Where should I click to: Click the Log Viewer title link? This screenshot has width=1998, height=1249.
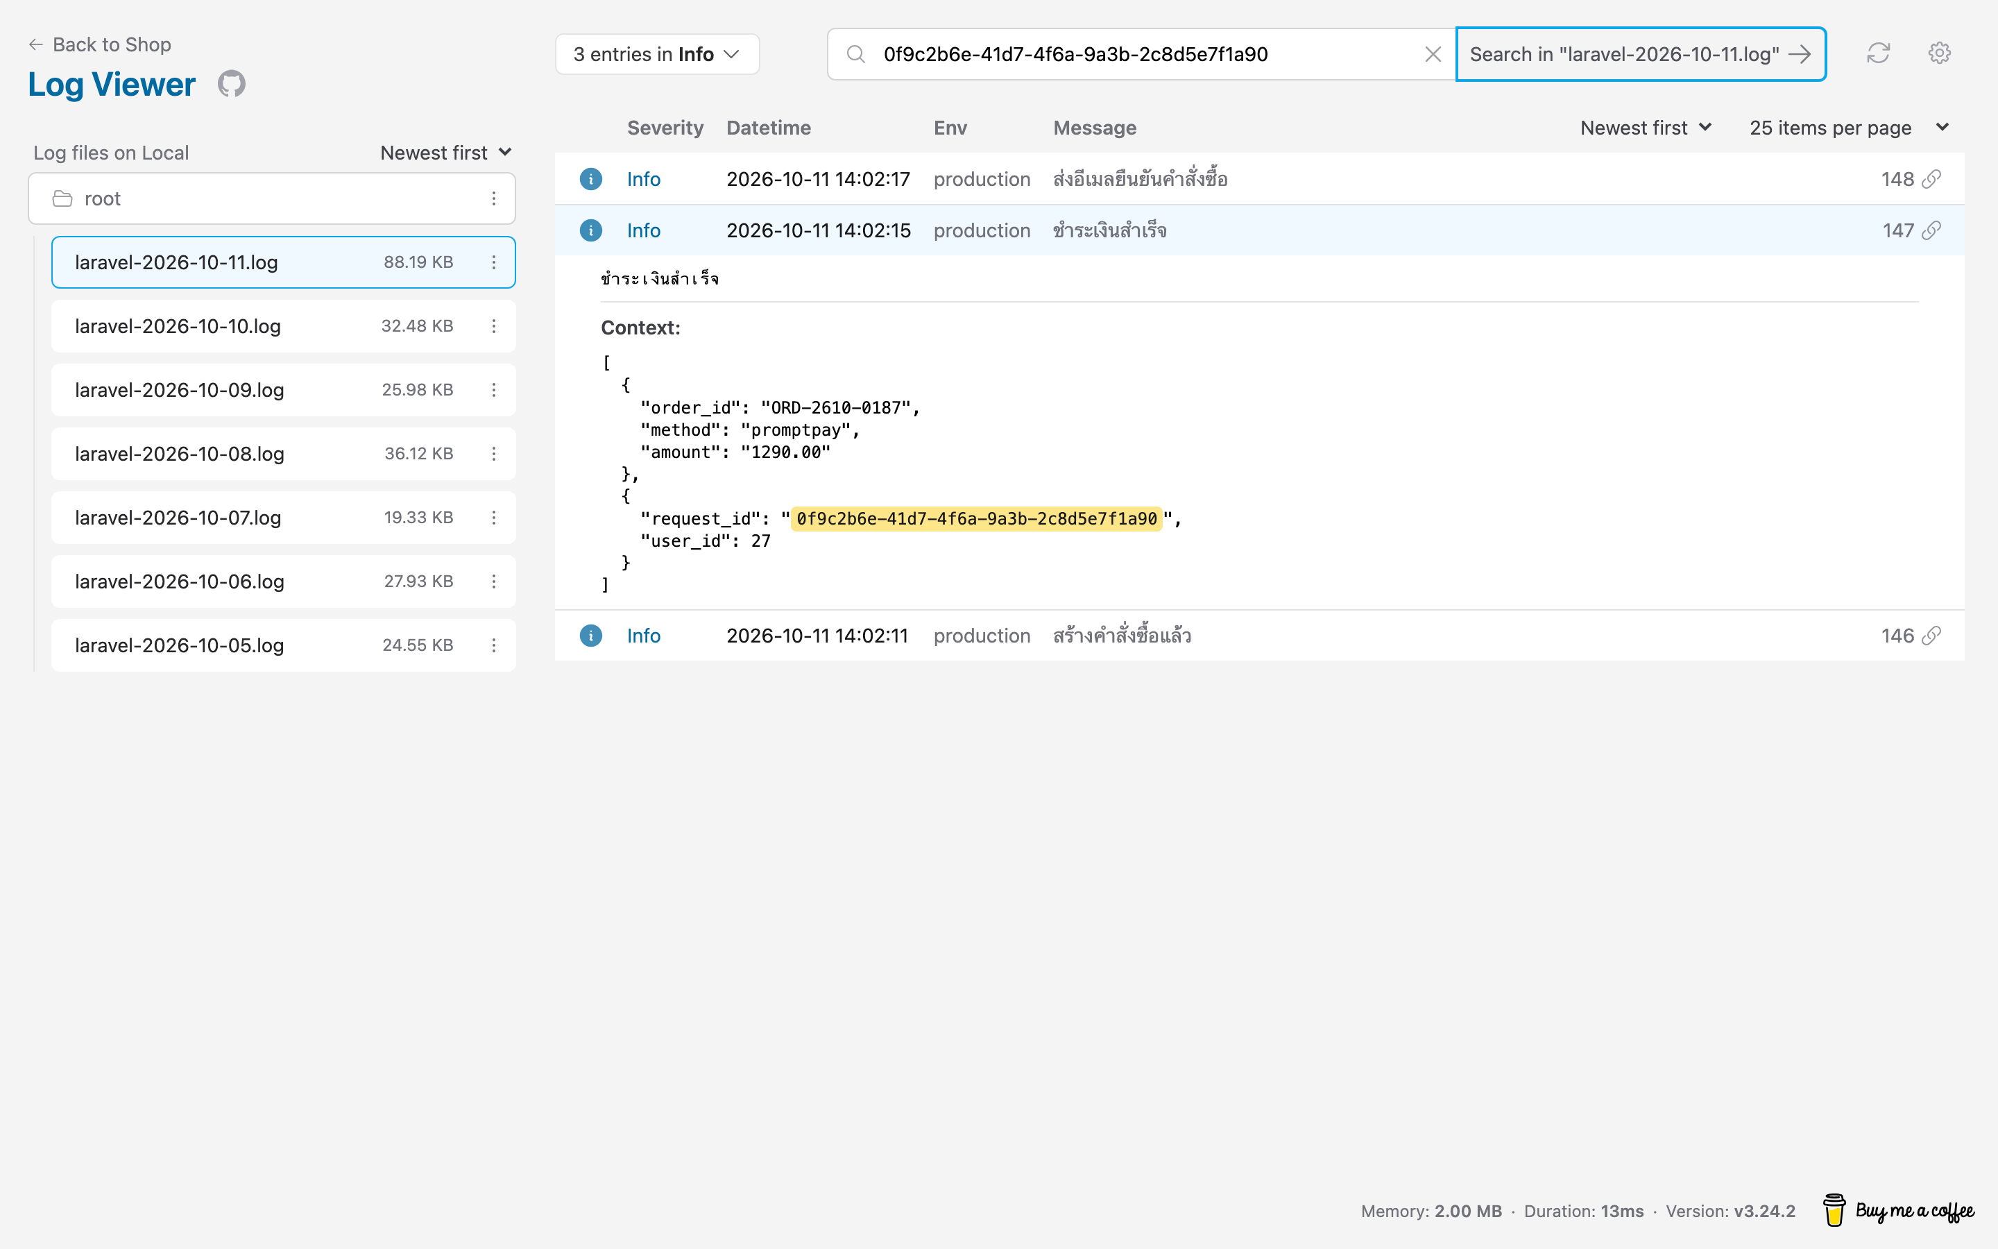click(112, 84)
